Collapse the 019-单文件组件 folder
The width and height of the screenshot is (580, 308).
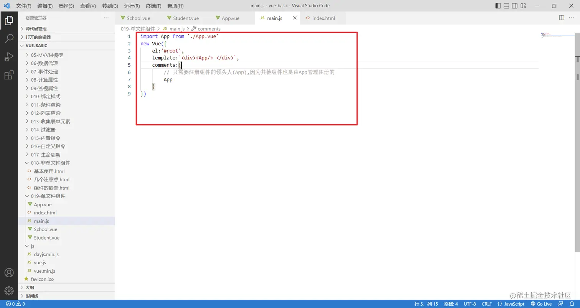[66, 196]
